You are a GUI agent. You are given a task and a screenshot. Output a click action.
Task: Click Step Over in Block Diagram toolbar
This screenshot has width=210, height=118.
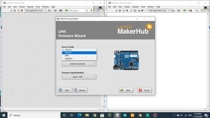click(142, 10)
